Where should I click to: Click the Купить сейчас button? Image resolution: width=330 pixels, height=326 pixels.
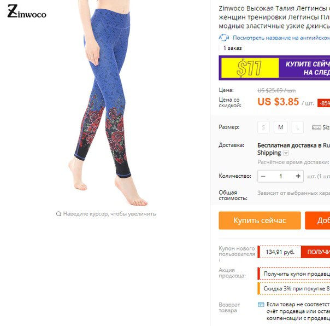(x=260, y=220)
